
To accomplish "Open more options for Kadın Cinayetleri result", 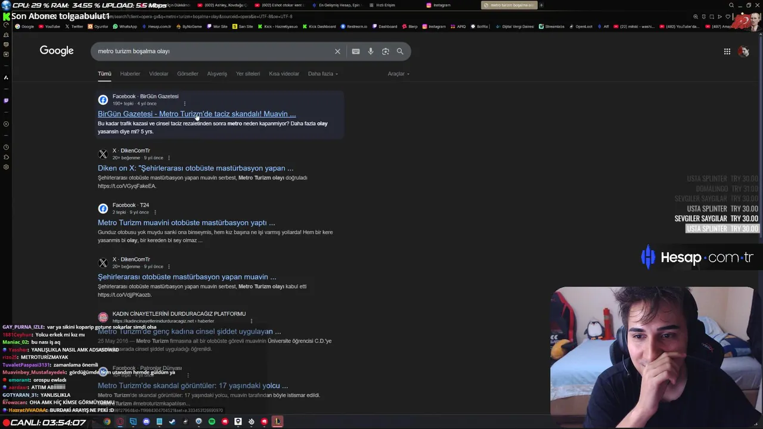I will click(251, 321).
